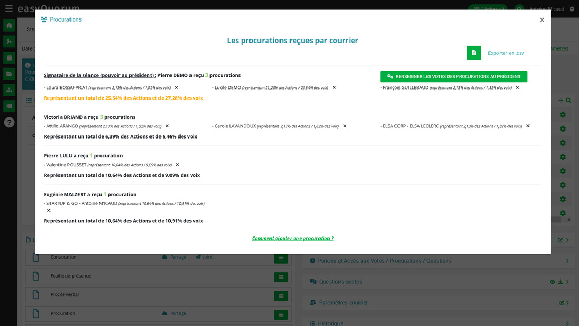Open 'Comment ajouter une procuration ?' link

[293, 239]
